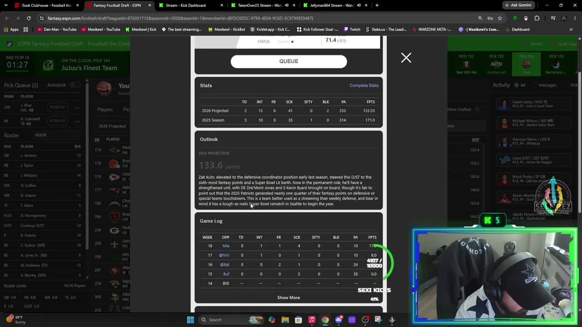Toggle the draft Sound setting

(532, 44)
